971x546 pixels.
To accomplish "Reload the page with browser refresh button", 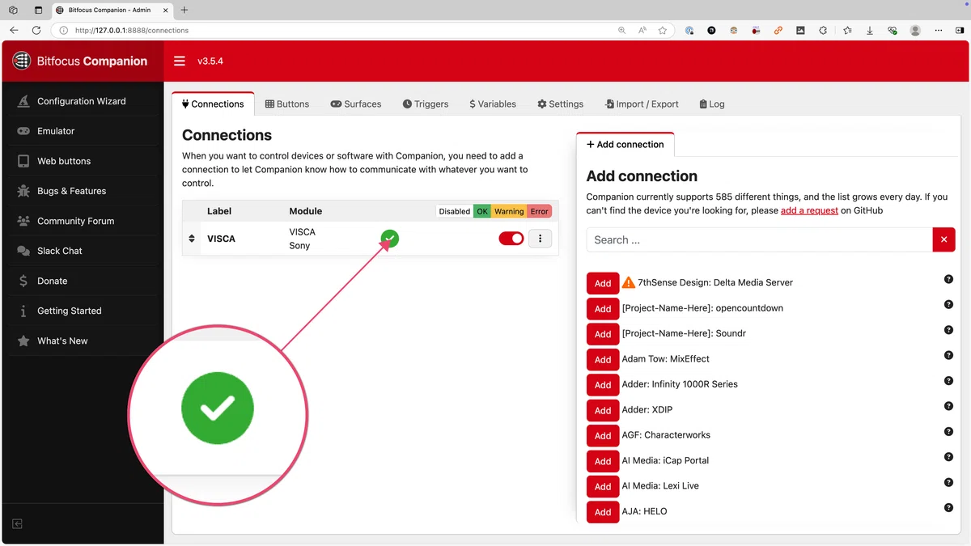I will click(36, 30).
